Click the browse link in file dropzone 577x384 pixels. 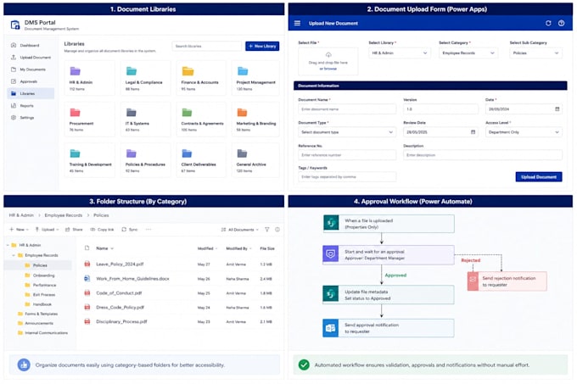pos(328,69)
